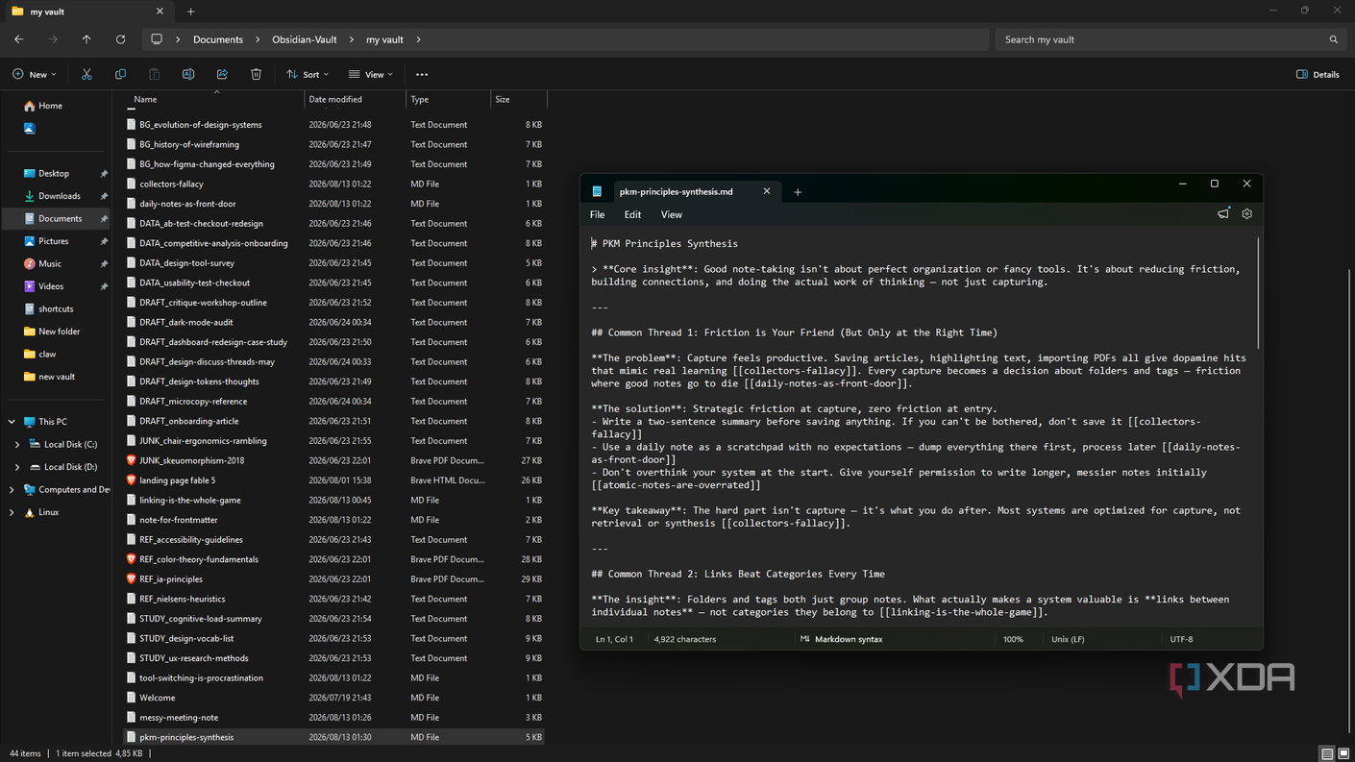Open Notepad settings gear

pyautogui.click(x=1247, y=214)
